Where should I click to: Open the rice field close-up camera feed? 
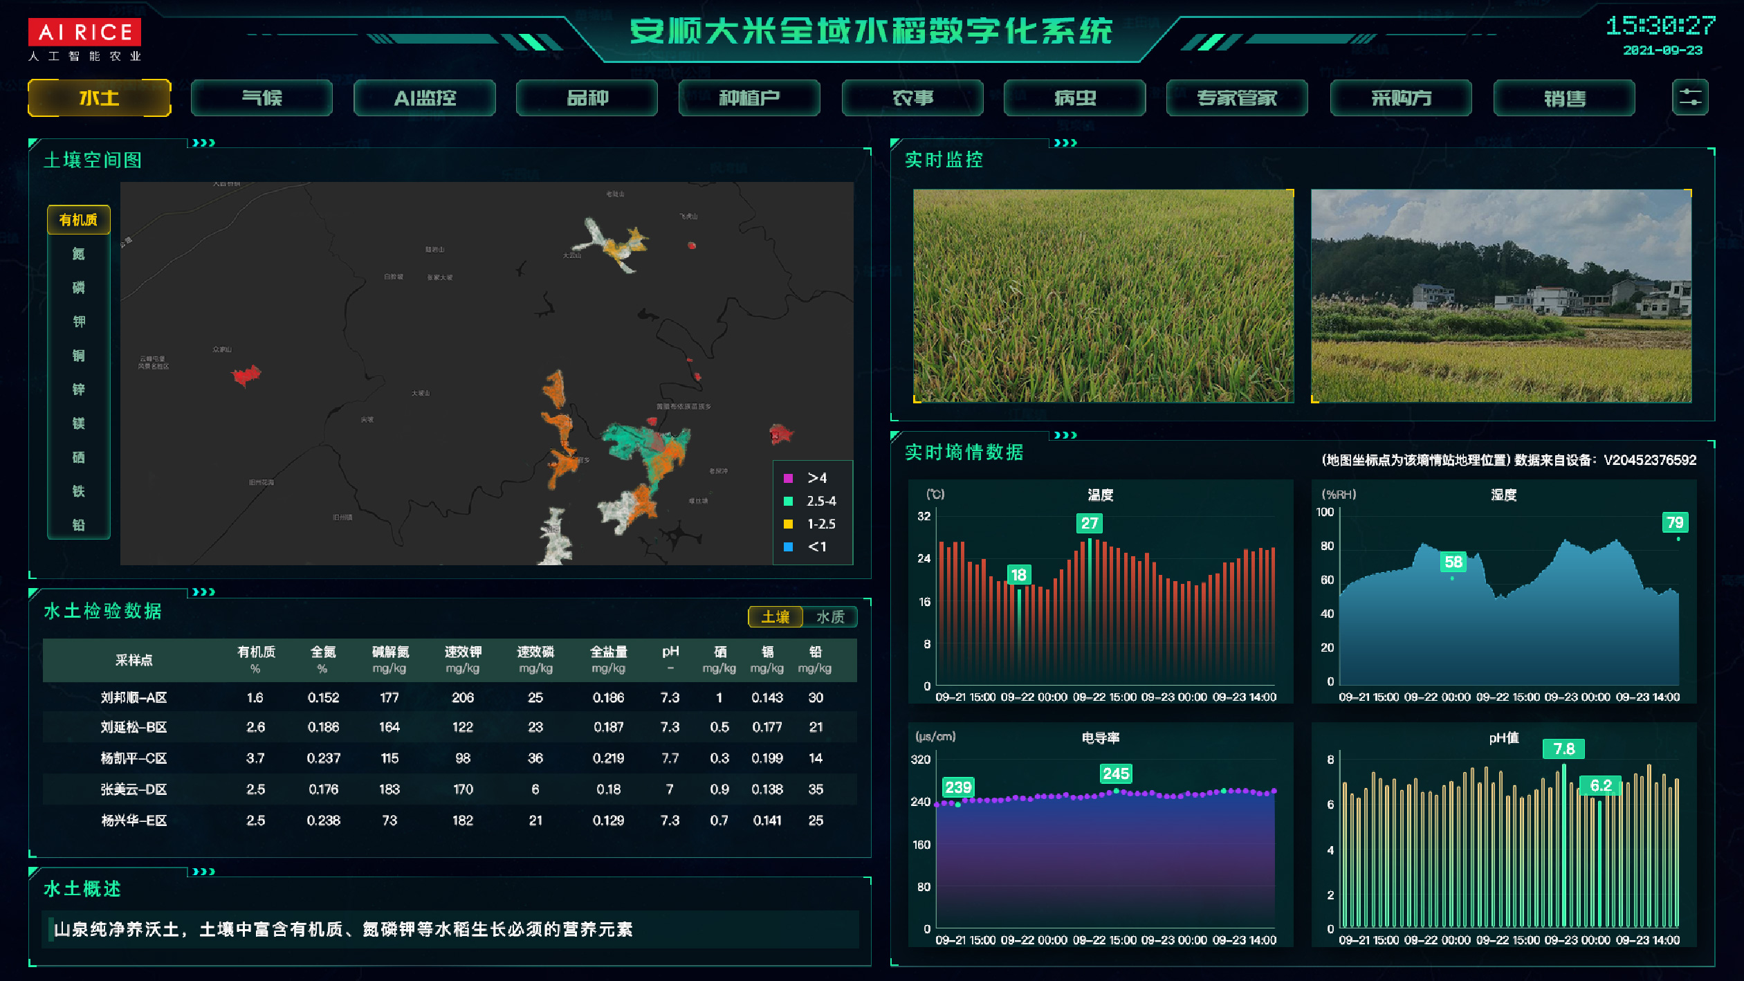point(1103,296)
